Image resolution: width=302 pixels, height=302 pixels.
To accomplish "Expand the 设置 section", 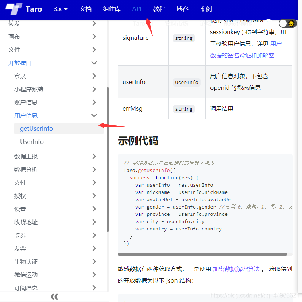I will click(x=20, y=209).
